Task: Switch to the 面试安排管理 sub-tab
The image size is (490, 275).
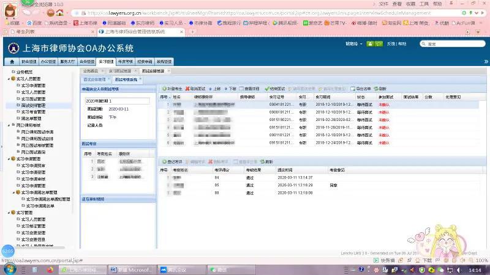Action: click(95, 79)
